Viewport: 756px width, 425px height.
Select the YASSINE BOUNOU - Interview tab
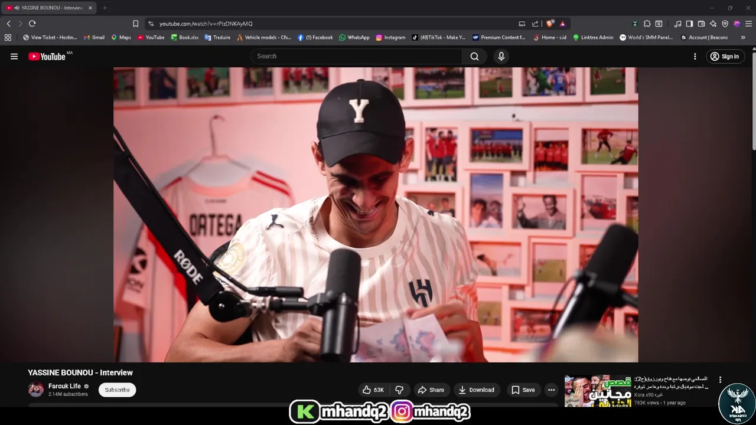point(50,8)
